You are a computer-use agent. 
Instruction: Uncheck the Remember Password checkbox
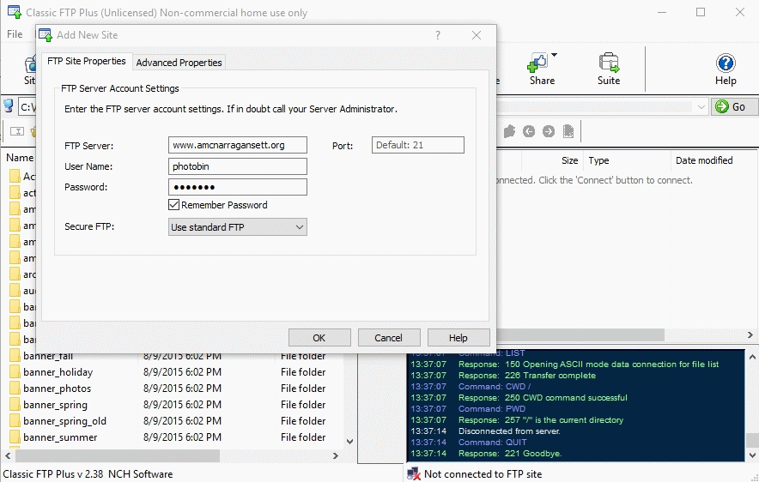pyautogui.click(x=174, y=205)
